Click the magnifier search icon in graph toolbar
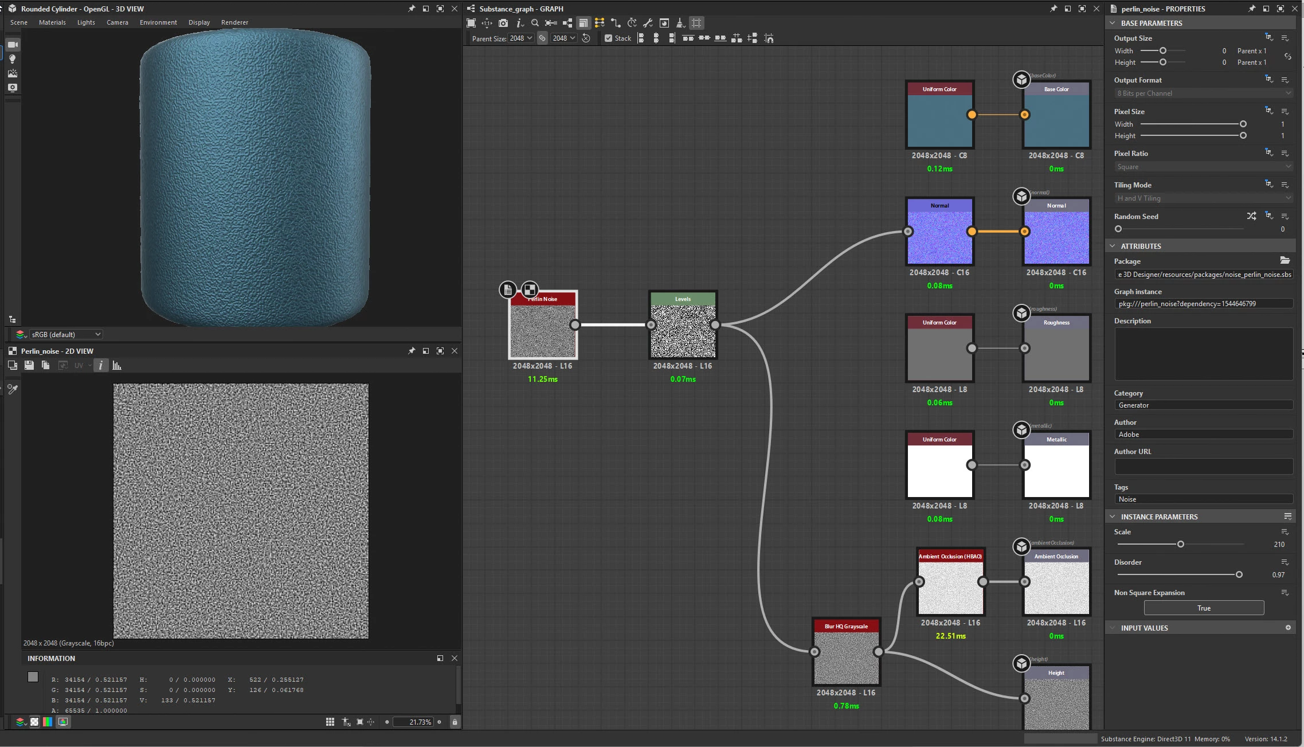 [x=535, y=23]
